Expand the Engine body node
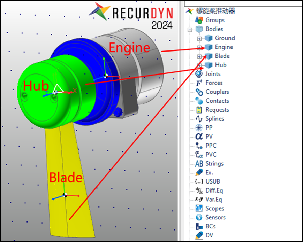This screenshot has height=242, width=303. [199, 47]
